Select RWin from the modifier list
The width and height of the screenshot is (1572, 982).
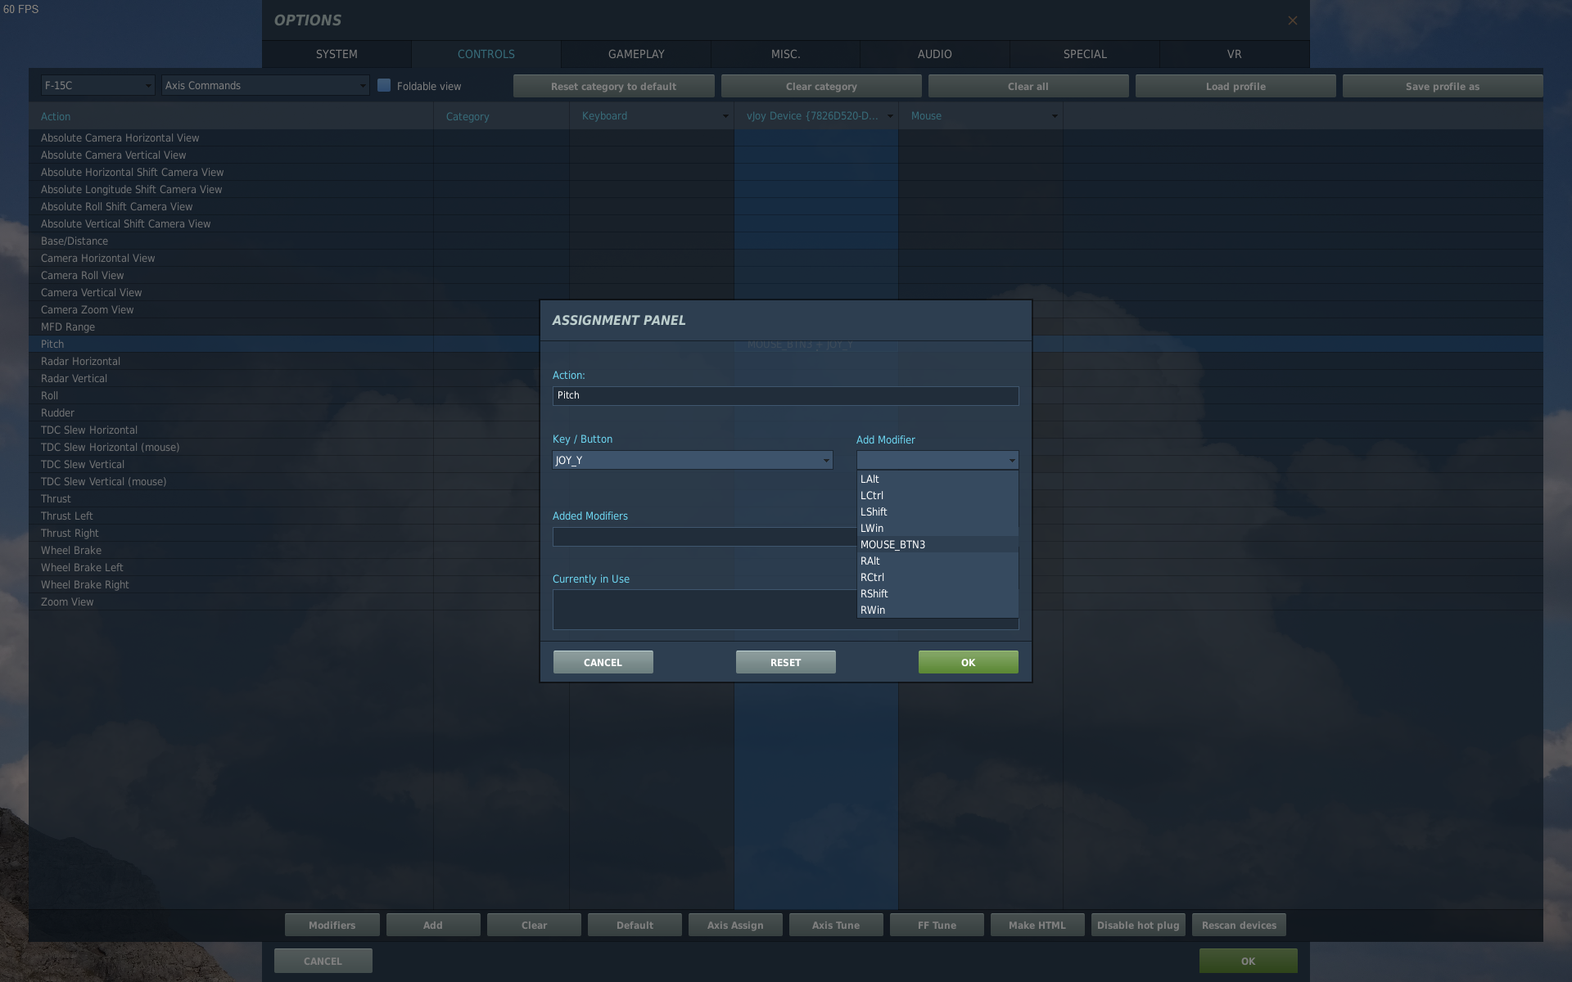click(x=873, y=610)
